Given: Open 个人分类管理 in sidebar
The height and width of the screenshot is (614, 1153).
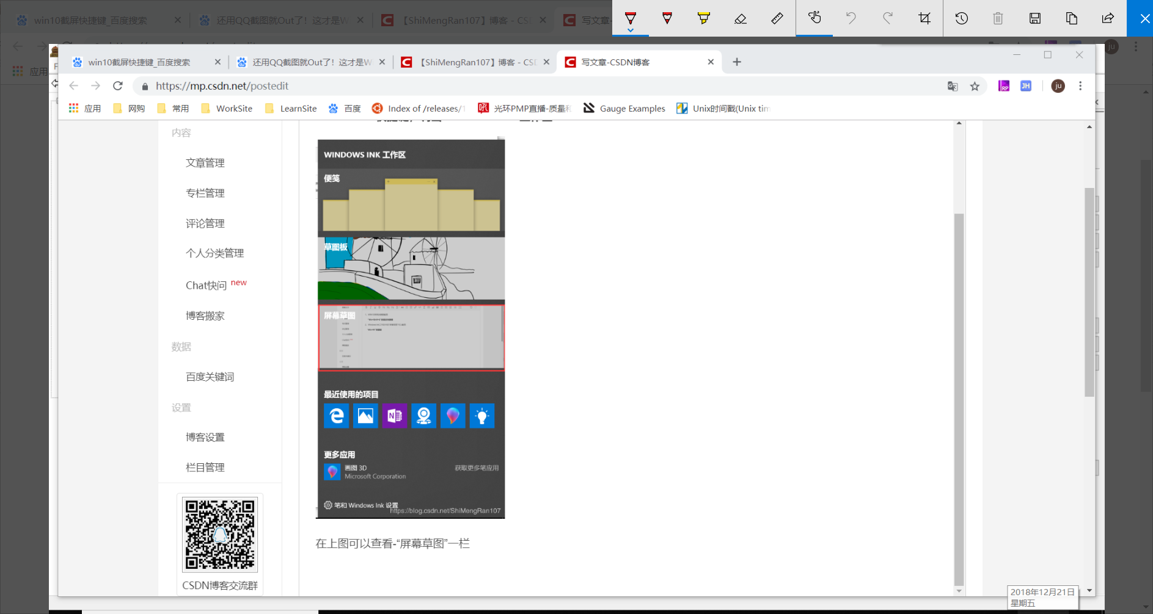Looking at the screenshot, I should (x=215, y=253).
